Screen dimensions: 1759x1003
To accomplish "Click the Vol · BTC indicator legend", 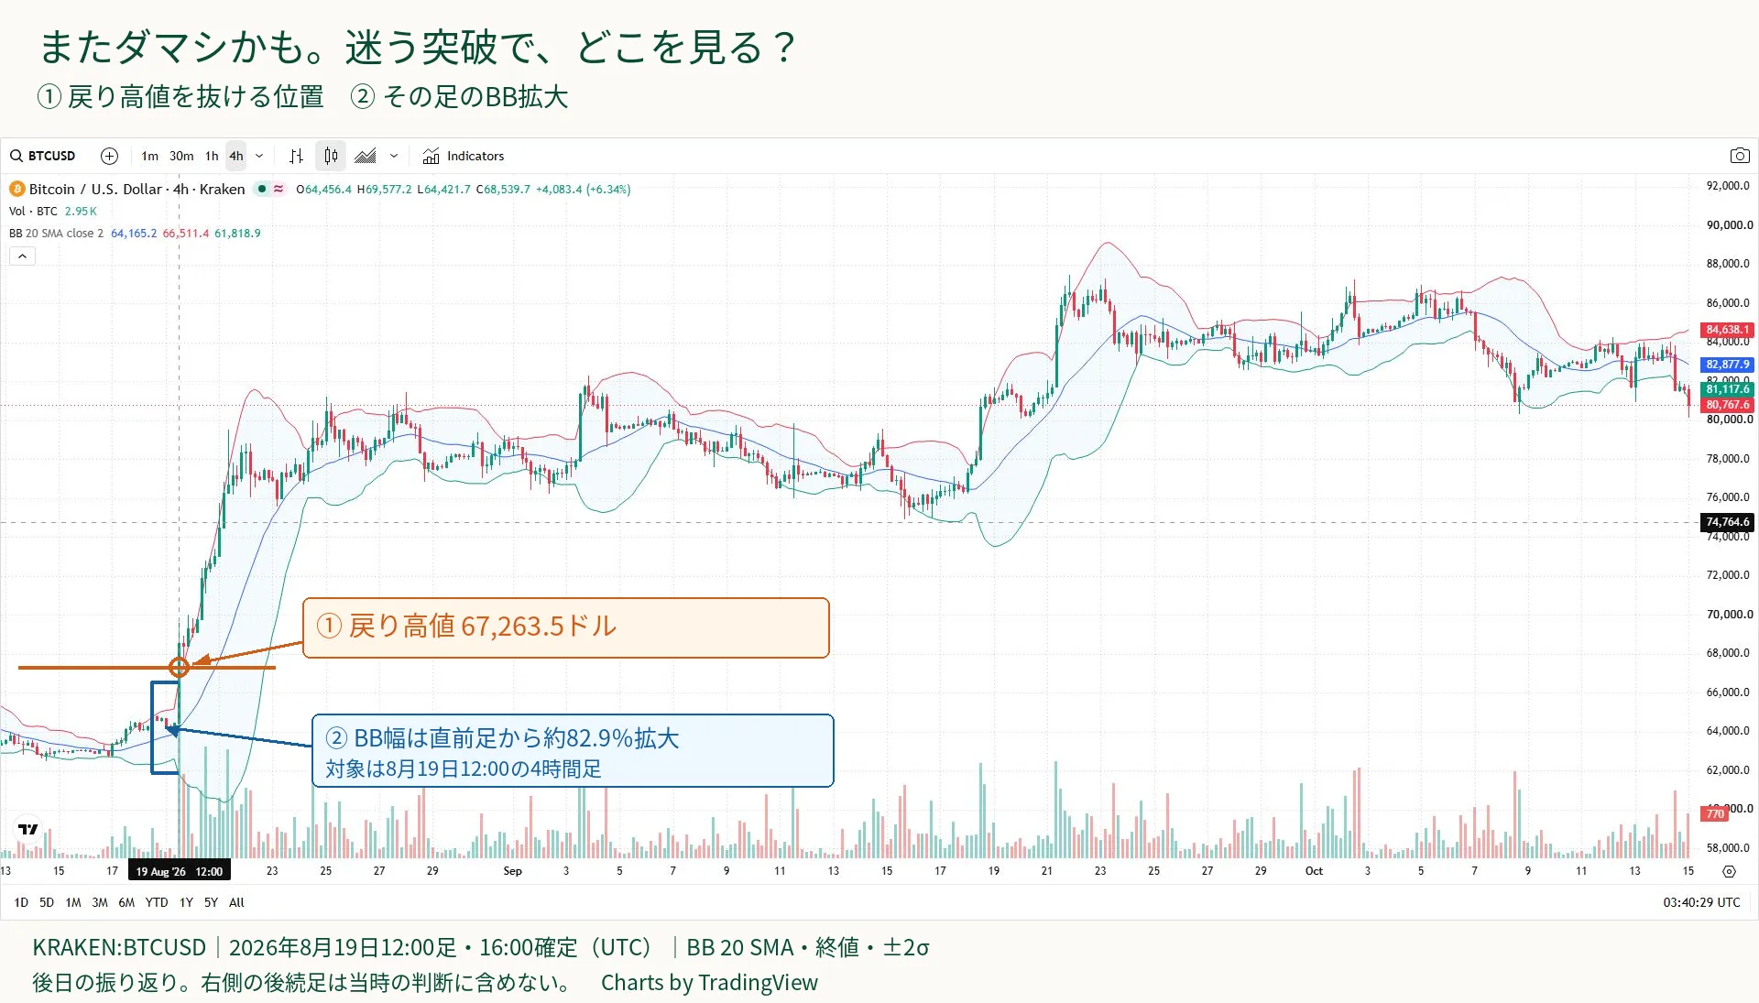I will [33, 211].
